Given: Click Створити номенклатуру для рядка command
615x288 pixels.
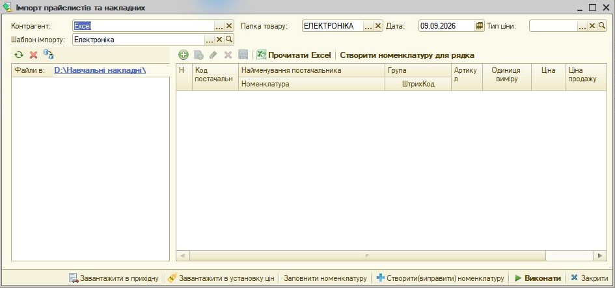Looking at the screenshot, I should (407, 55).
